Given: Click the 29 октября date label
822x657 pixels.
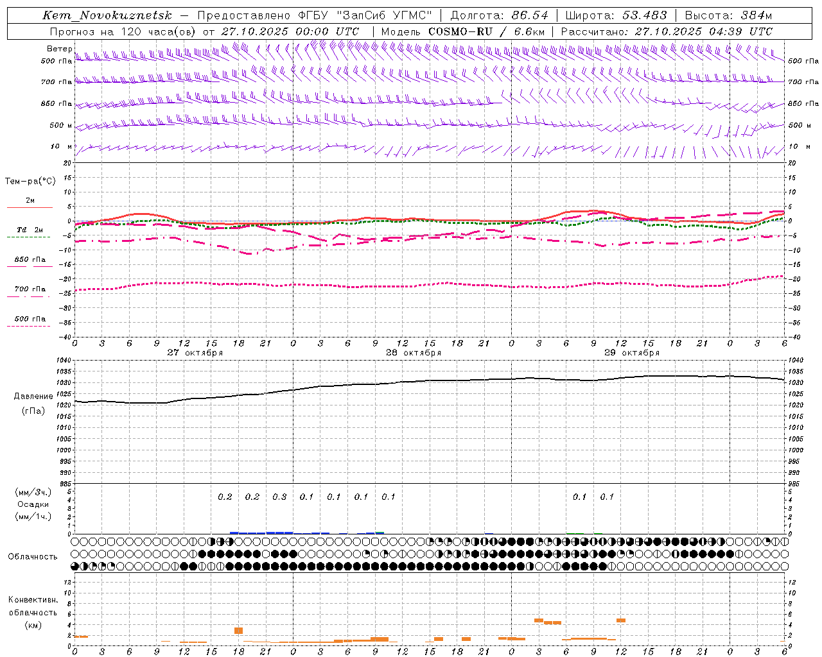Looking at the screenshot, I should [x=632, y=353].
